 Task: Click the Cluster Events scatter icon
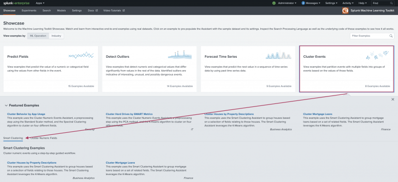(377, 55)
